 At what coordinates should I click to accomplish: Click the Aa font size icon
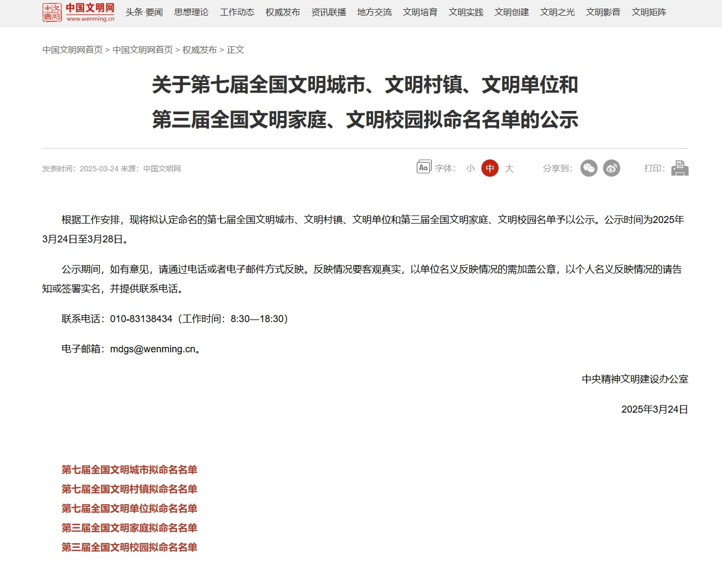pyautogui.click(x=424, y=168)
